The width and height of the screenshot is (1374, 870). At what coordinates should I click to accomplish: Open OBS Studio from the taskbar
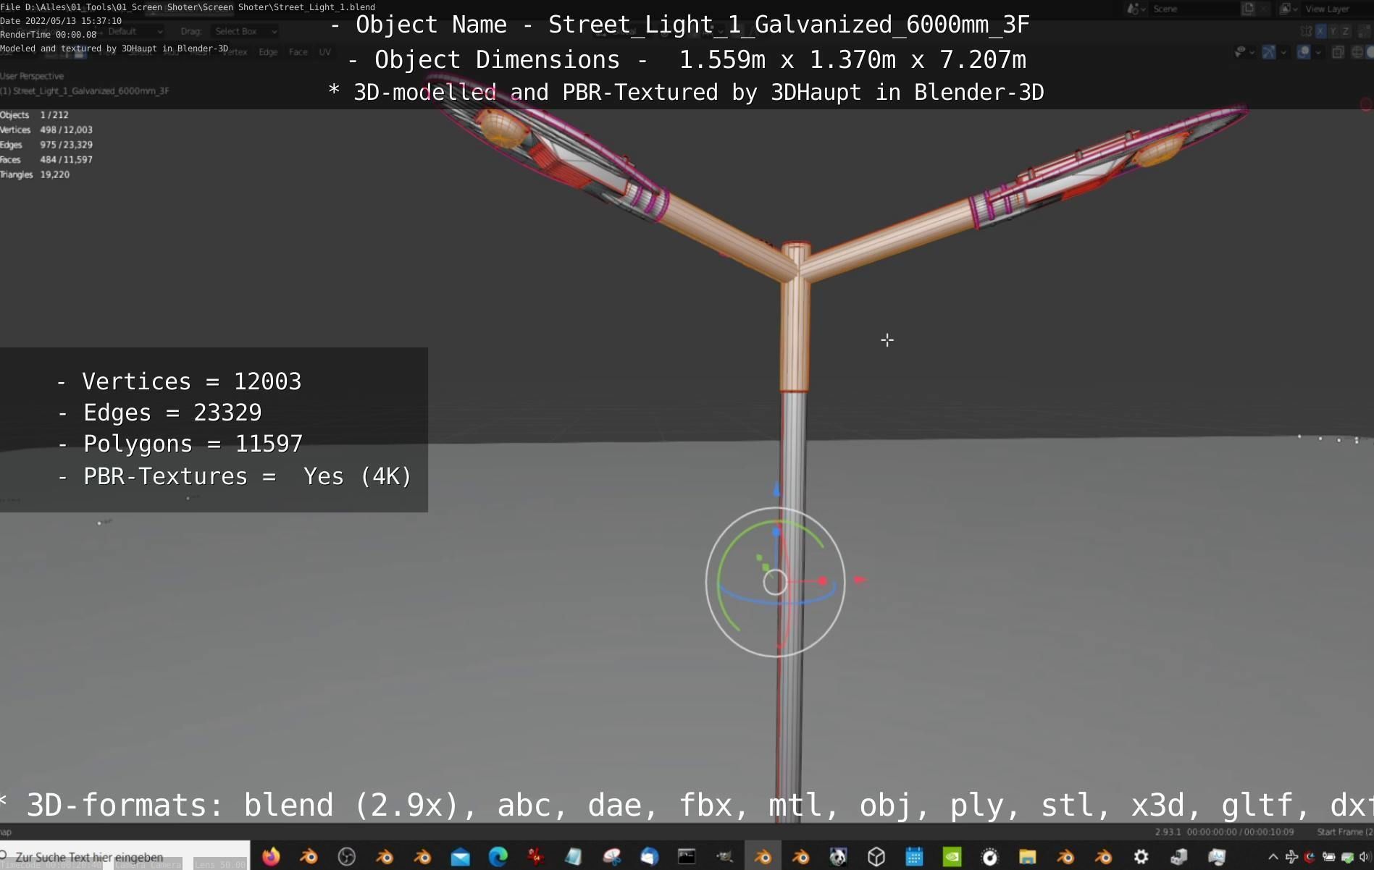point(347,857)
